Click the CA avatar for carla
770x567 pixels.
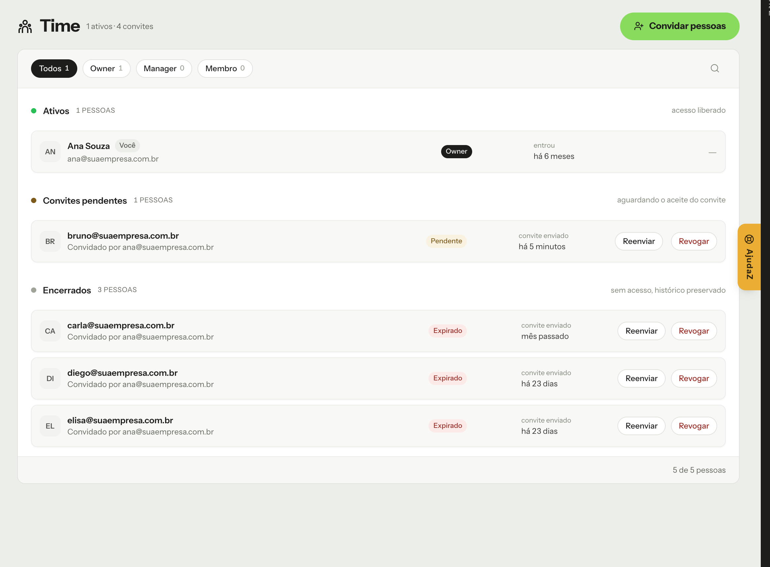click(50, 331)
